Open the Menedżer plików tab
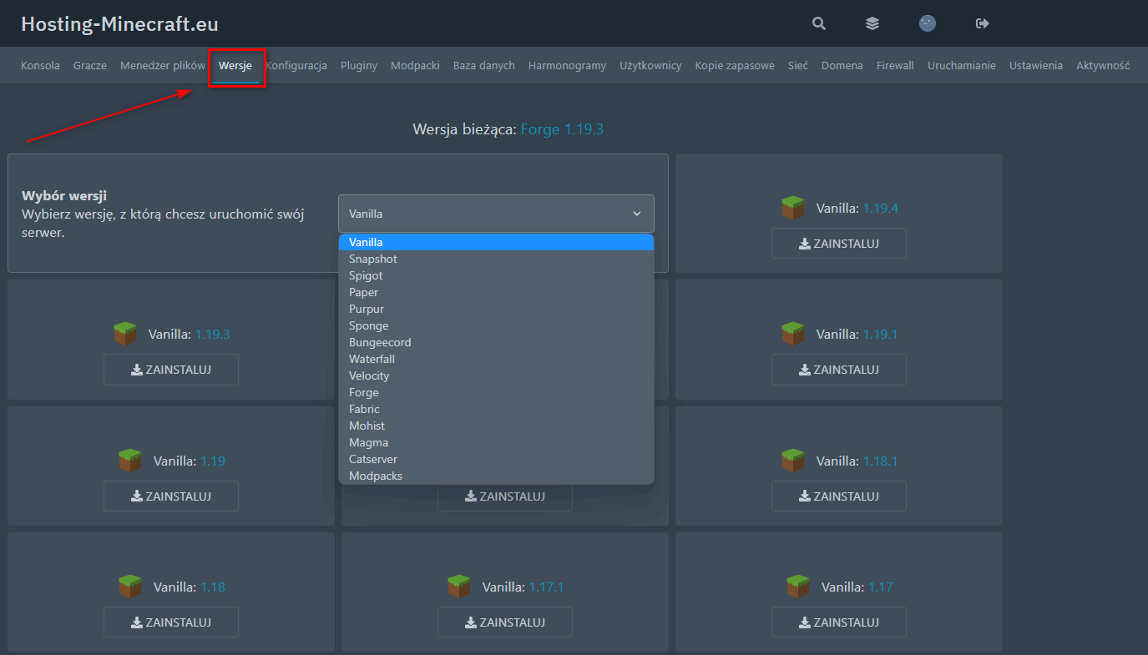1148x655 pixels. click(163, 65)
